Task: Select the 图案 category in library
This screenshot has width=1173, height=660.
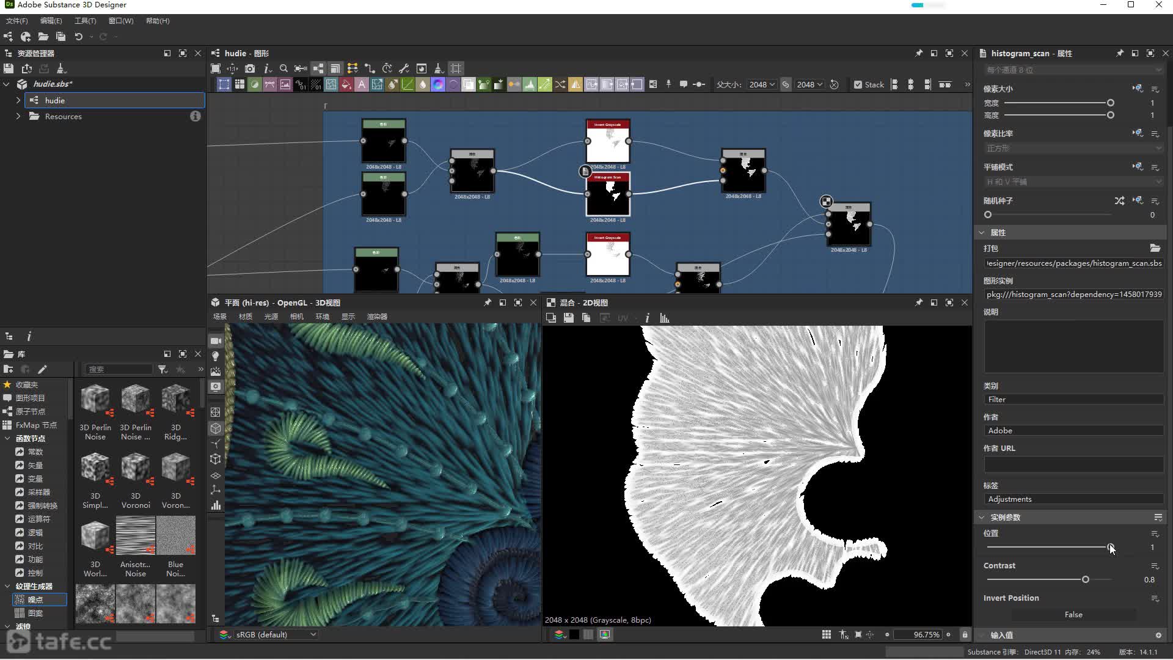Action: pos(35,613)
